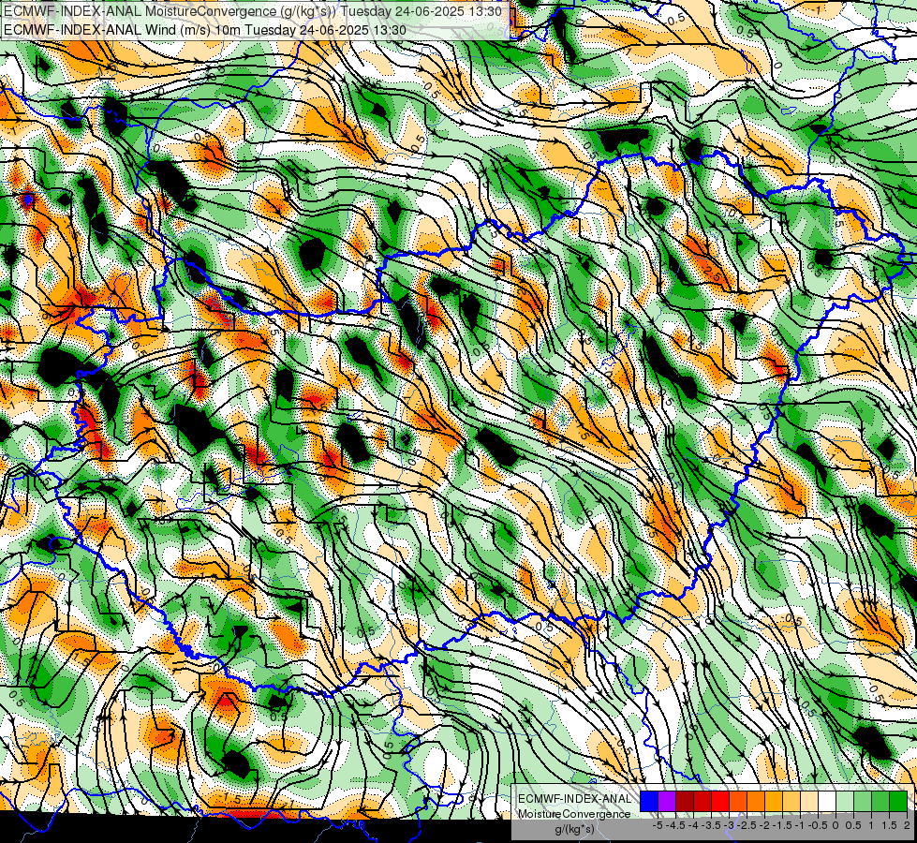Click the MoistureConvergence label in the legend
Image resolution: width=917 pixels, height=843 pixels.
point(574,814)
